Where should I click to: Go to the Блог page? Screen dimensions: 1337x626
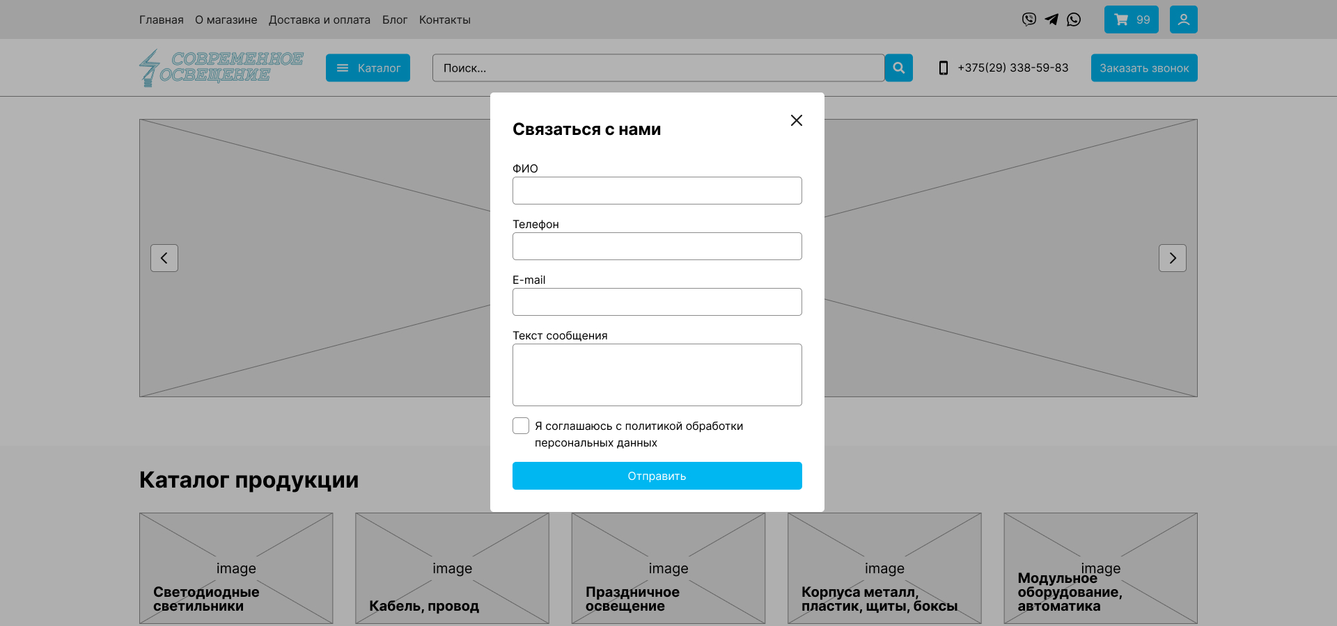(394, 20)
